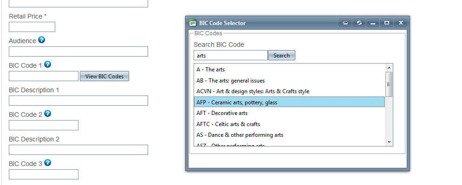The image size is (462, 185).
Task: Select 'AFT - Decorative arts' entry
Action: [x=290, y=113]
